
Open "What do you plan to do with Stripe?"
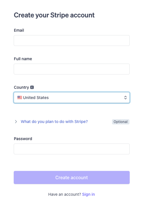pos(54,122)
